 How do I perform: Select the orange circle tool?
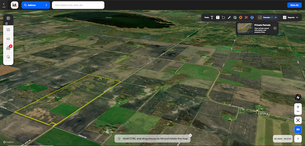pos(241,17)
